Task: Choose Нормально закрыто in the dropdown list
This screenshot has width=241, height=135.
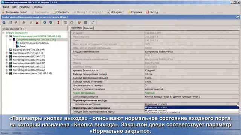Action: point(192,110)
